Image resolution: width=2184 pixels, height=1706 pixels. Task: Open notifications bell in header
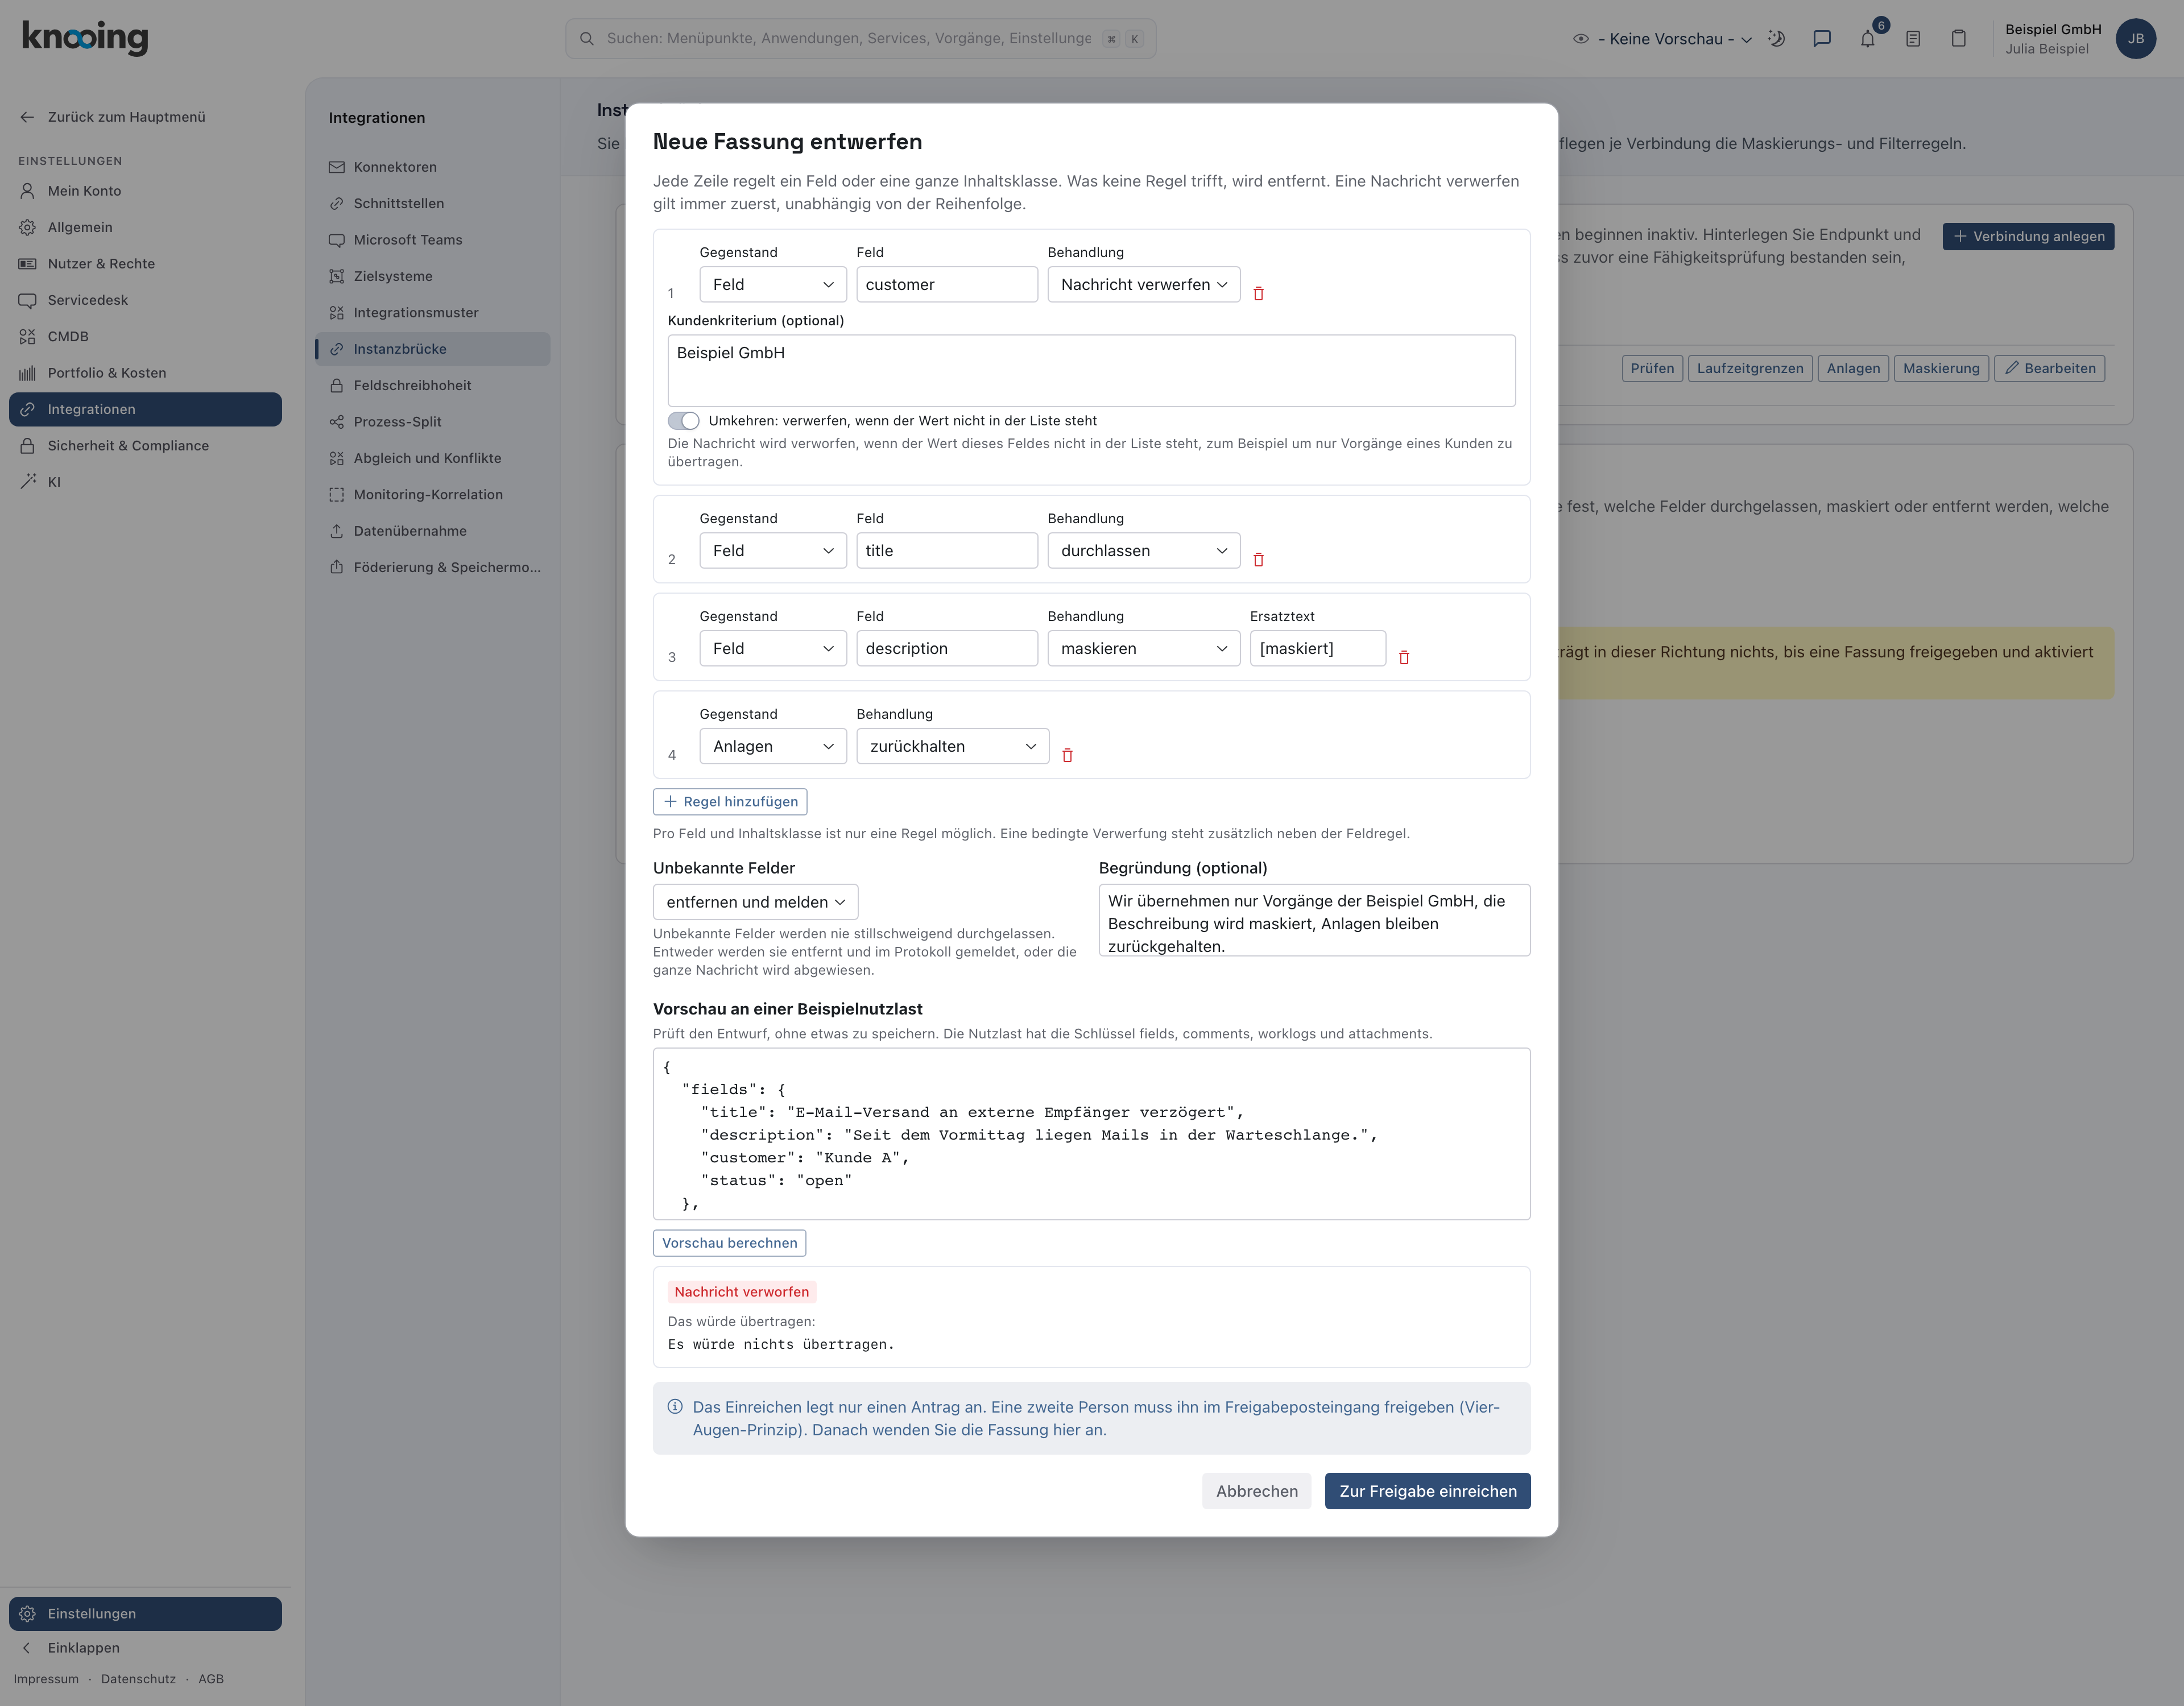(1867, 39)
